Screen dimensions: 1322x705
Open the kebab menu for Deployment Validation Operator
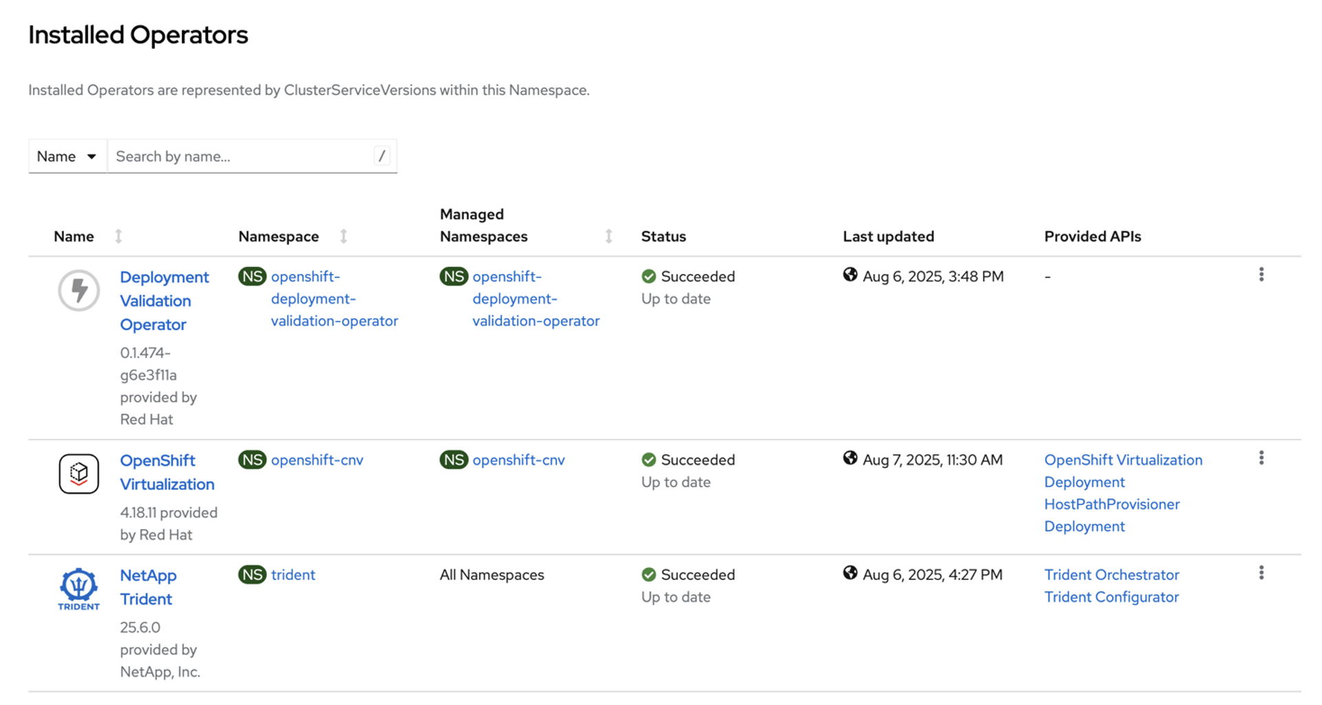(1261, 273)
